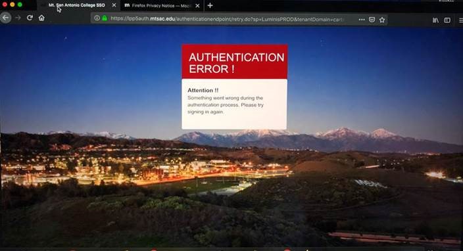Screen dimensions: 463x251
Task: Close the Firefox Privacy Notice tab
Action: [x=197, y=6]
